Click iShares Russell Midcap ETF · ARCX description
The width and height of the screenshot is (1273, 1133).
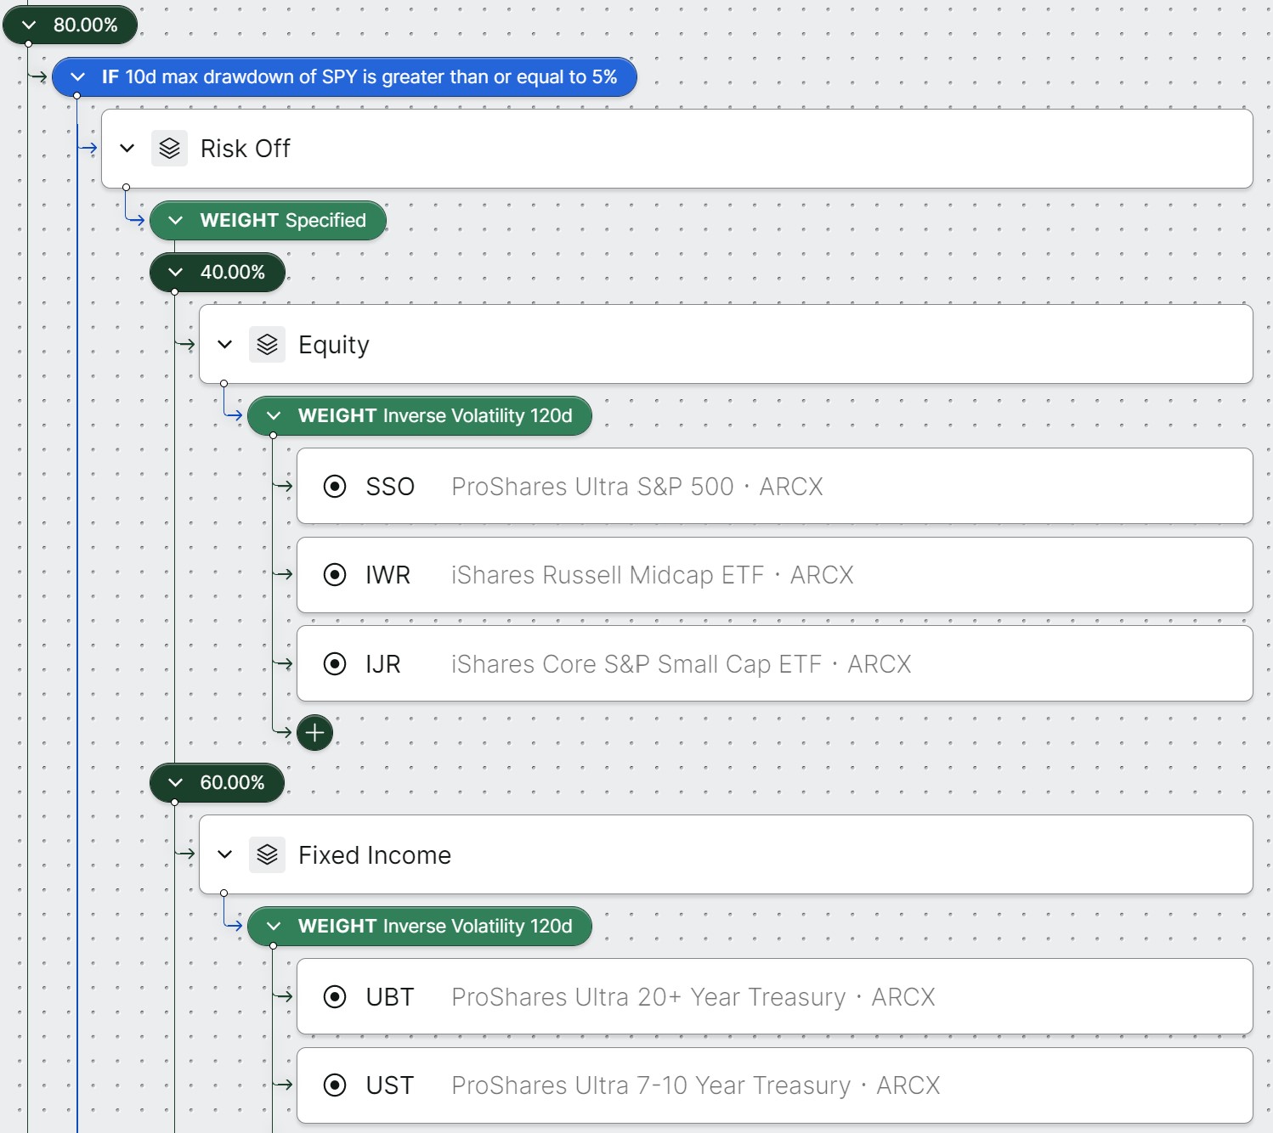click(653, 575)
